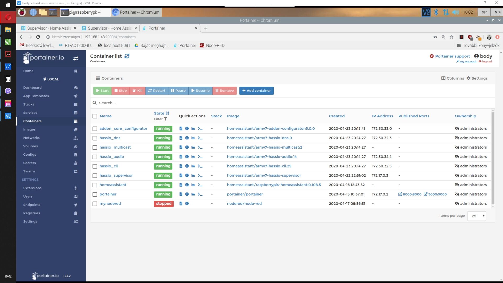
Task: Open Stacks section
Action: 29,104
